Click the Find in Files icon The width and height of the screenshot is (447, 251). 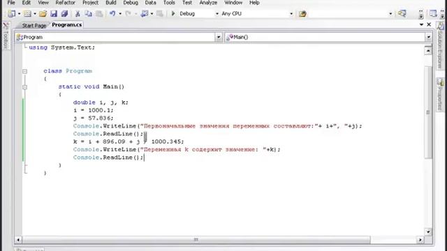click(302, 14)
